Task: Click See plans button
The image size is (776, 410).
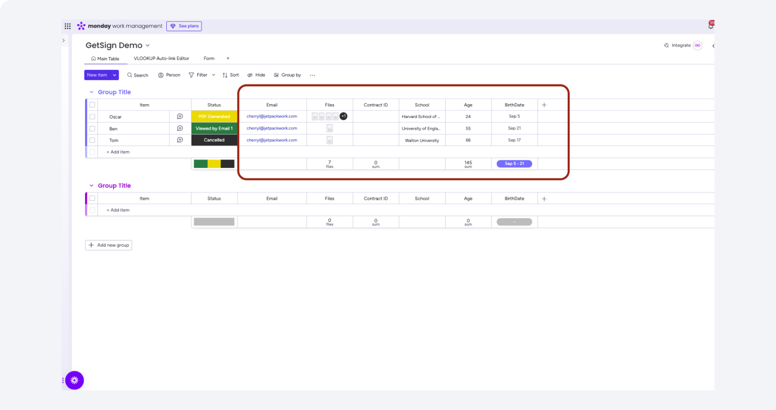Action: pyautogui.click(x=184, y=26)
